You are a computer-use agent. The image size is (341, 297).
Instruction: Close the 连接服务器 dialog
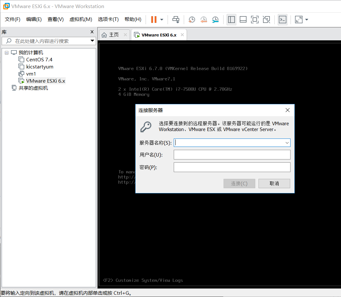pos(288,110)
